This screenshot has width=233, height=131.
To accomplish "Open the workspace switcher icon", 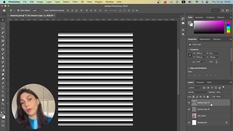I will (x=228, y=11).
